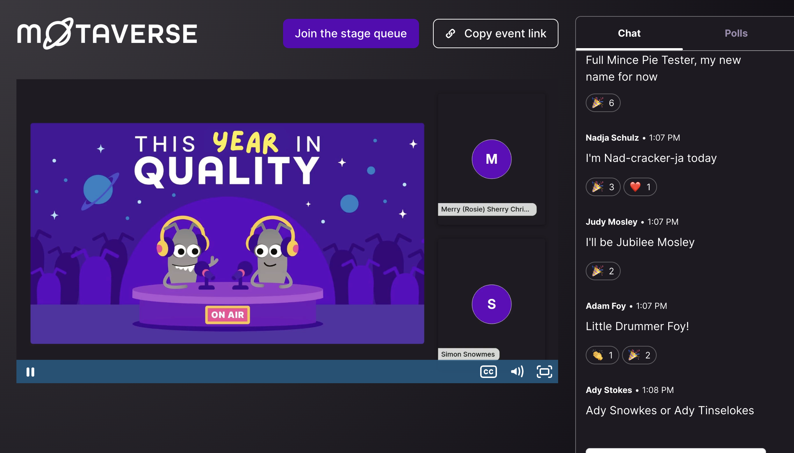The height and width of the screenshot is (453, 794).
Task: Enable closed captions on the video
Action: (489, 372)
